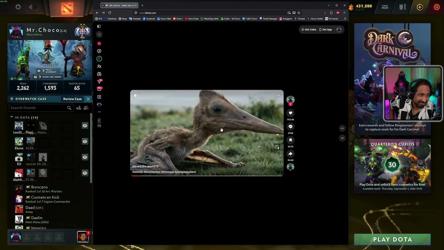Image resolution: width=444 pixels, height=250 pixels.
Task: Open the Twitch Manager bookmark
Action: (x=268, y=19)
